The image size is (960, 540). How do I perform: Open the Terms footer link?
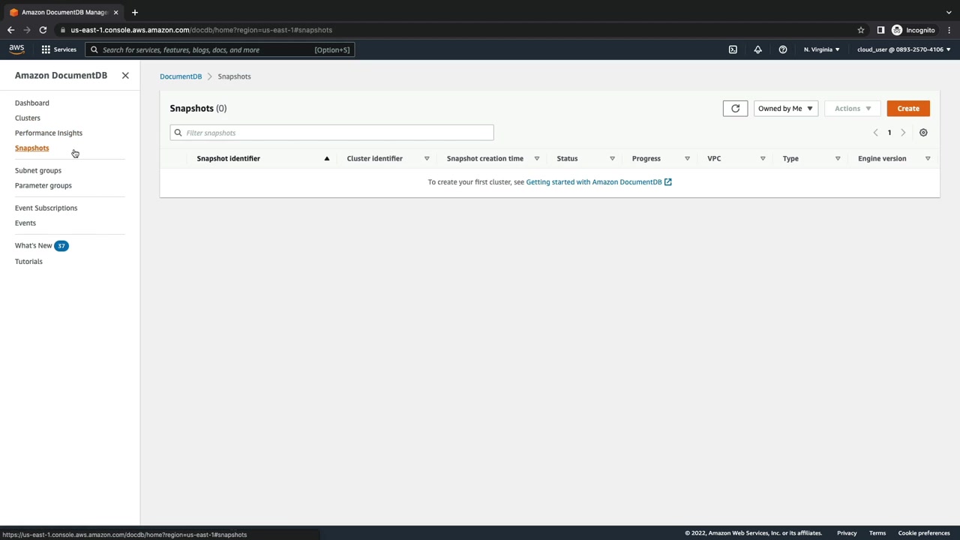[877, 533]
